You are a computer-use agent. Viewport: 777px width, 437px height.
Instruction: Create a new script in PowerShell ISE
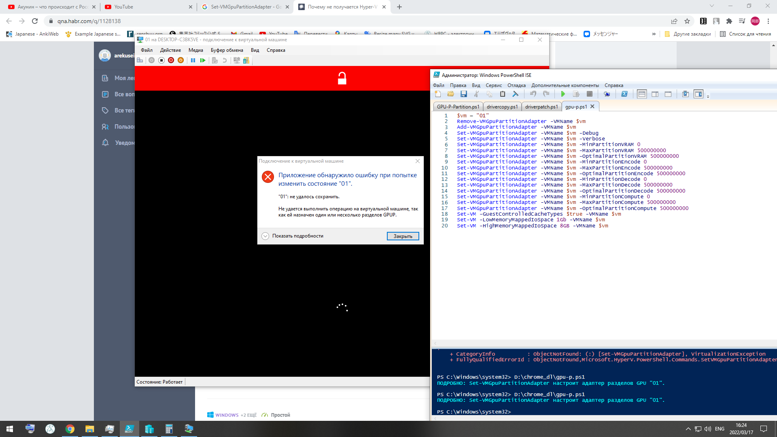[x=438, y=94]
